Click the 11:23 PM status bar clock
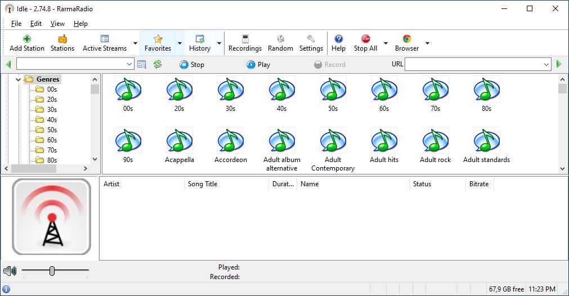 (x=542, y=289)
